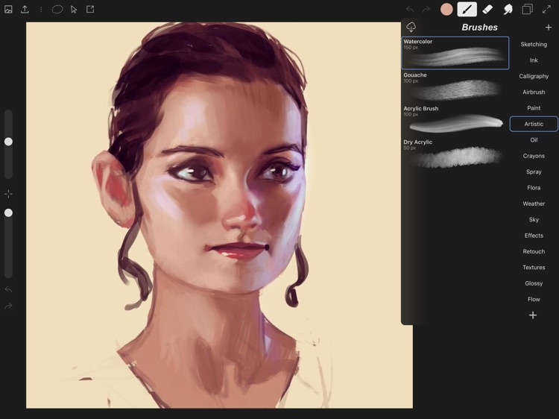This screenshot has width=559, height=419.
Task: Open the Ink brush category
Action: [534, 60]
